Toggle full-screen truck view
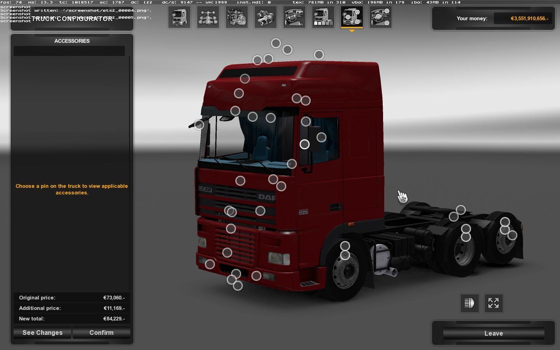This screenshot has height=350, width=560. tap(493, 303)
